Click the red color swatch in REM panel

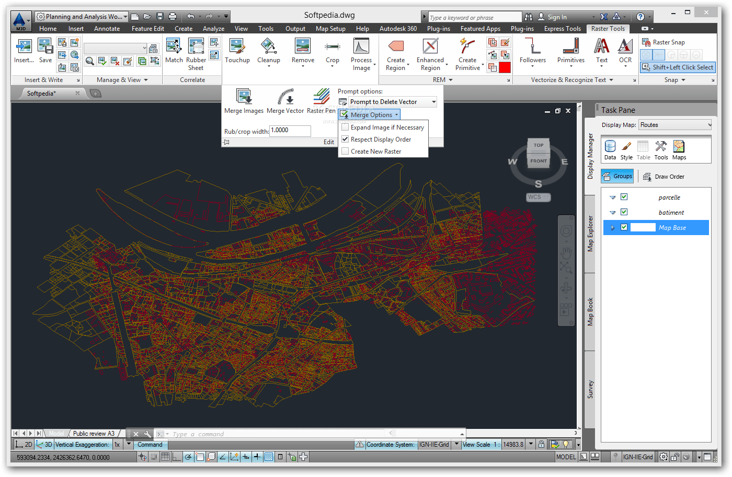505,67
